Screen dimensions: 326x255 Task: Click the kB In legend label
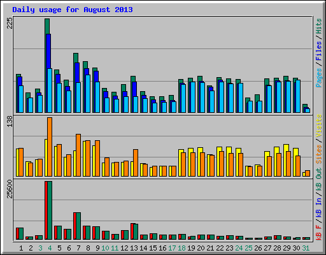click(x=319, y=207)
